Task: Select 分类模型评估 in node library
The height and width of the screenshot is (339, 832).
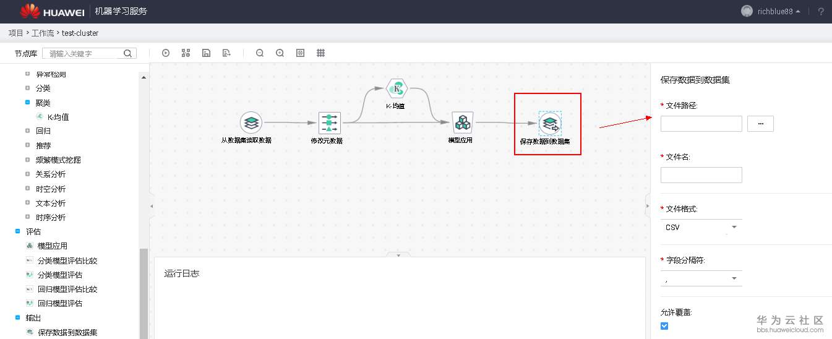Action: (60, 275)
